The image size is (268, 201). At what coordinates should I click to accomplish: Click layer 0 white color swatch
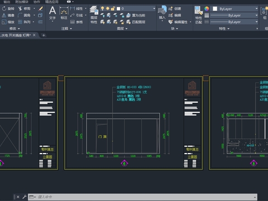click(x=118, y=8)
